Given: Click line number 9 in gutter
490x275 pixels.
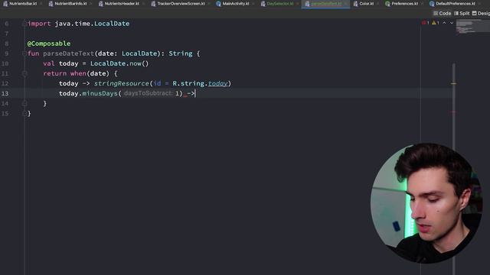Looking at the screenshot, I should (x=7, y=53).
